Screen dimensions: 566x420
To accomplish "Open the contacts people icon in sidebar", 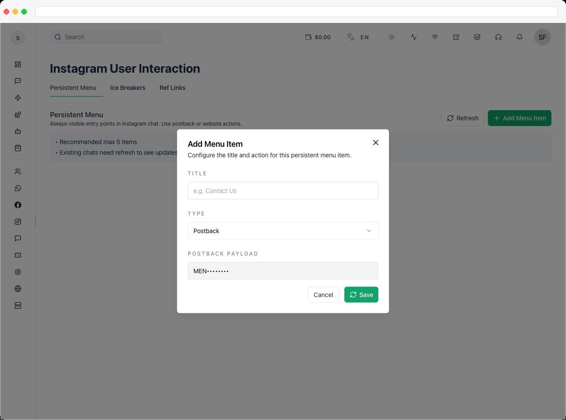I will click(x=18, y=171).
